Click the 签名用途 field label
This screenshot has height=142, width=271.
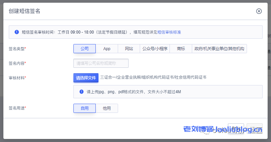click(17, 108)
